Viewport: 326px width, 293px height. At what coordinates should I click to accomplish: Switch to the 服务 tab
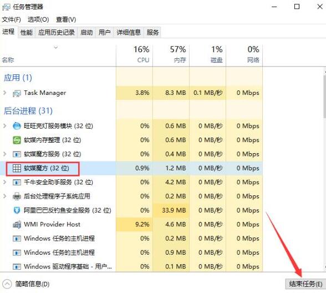coord(152,32)
